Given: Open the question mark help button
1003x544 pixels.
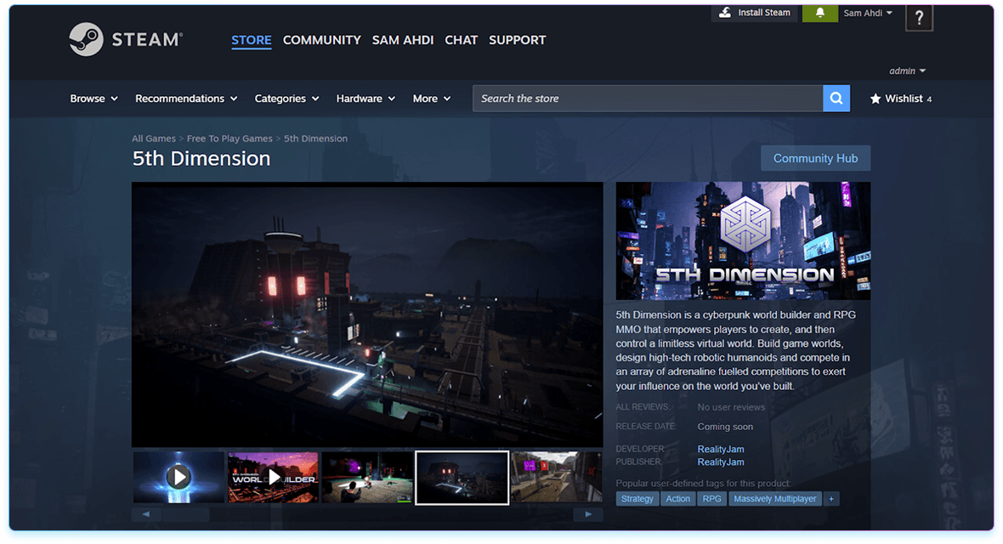Looking at the screenshot, I should 919,18.
